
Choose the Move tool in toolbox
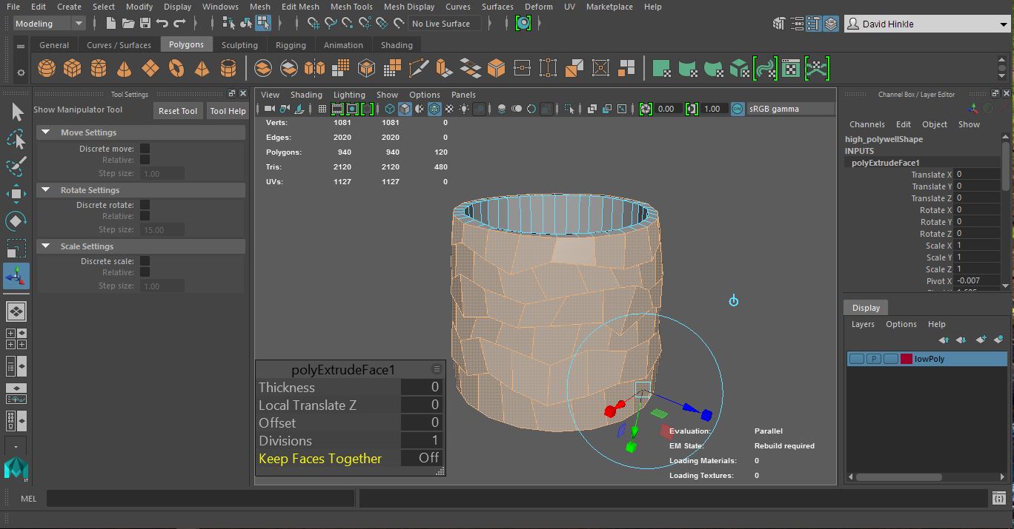[x=16, y=194]
